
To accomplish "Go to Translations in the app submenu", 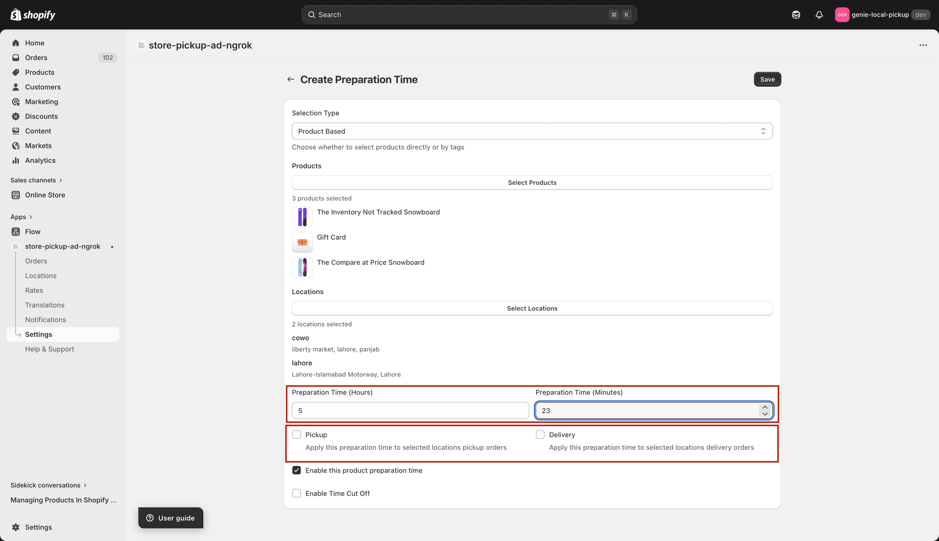I will coord(45,305).
